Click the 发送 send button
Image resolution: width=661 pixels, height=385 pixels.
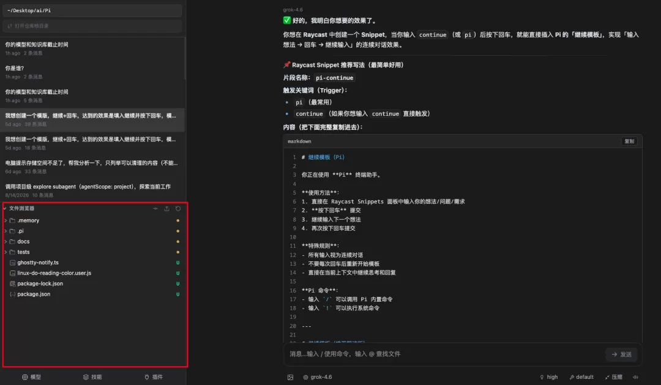click(x=621, y=354)
